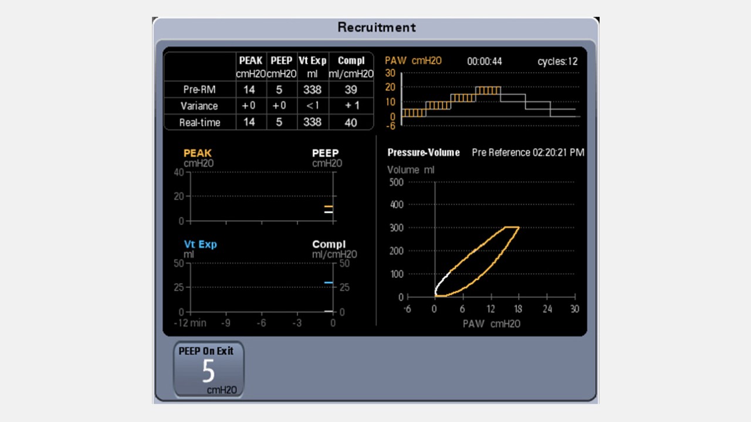This screenshot has height=422, width=751.
Task: Click the Vt Exp ml column header
Action: 312,67
